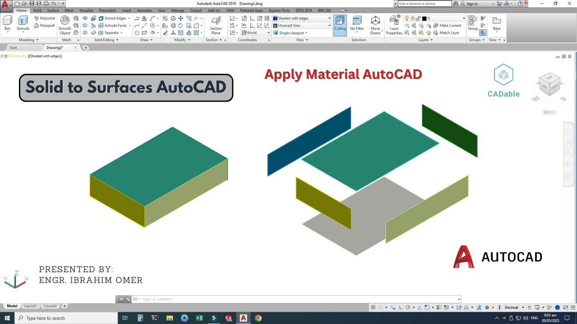The height and width of the screenshot is (324, 577).
Task: Click the Save icon in Quick Access toolbar
Action: [32, 4]
